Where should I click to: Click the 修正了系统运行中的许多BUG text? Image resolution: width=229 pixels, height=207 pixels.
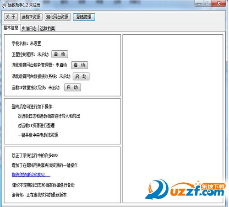coord(35,155)
